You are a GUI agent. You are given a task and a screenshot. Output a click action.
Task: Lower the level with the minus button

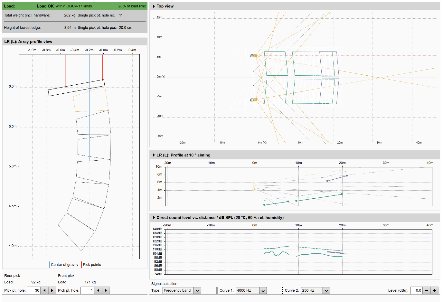(427, 290)
